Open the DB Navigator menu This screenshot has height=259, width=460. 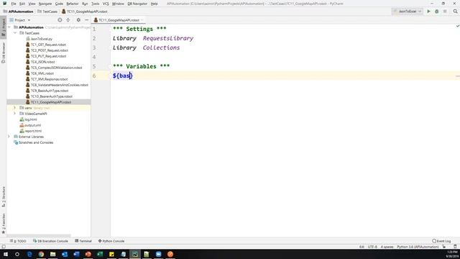click(x=137, y=4)
